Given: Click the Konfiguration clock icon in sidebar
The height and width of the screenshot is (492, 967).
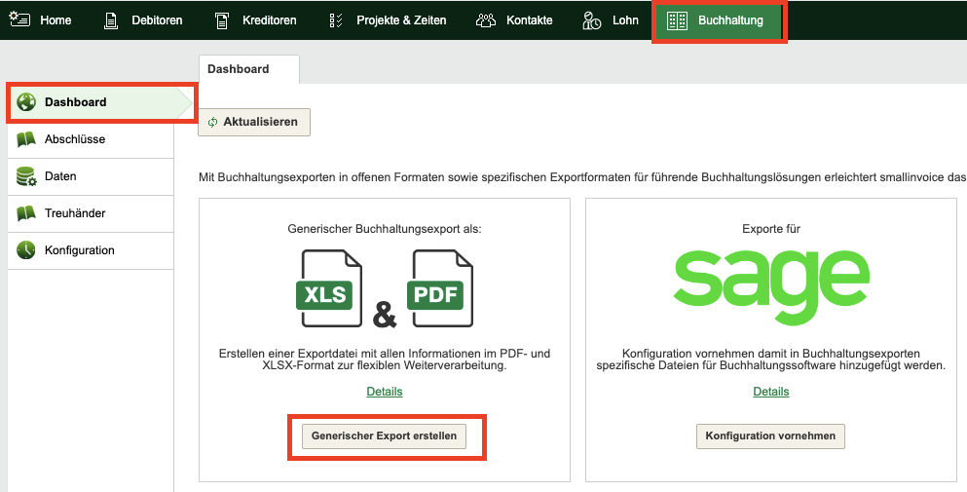Looking at the screenshot, I should 26,250.
